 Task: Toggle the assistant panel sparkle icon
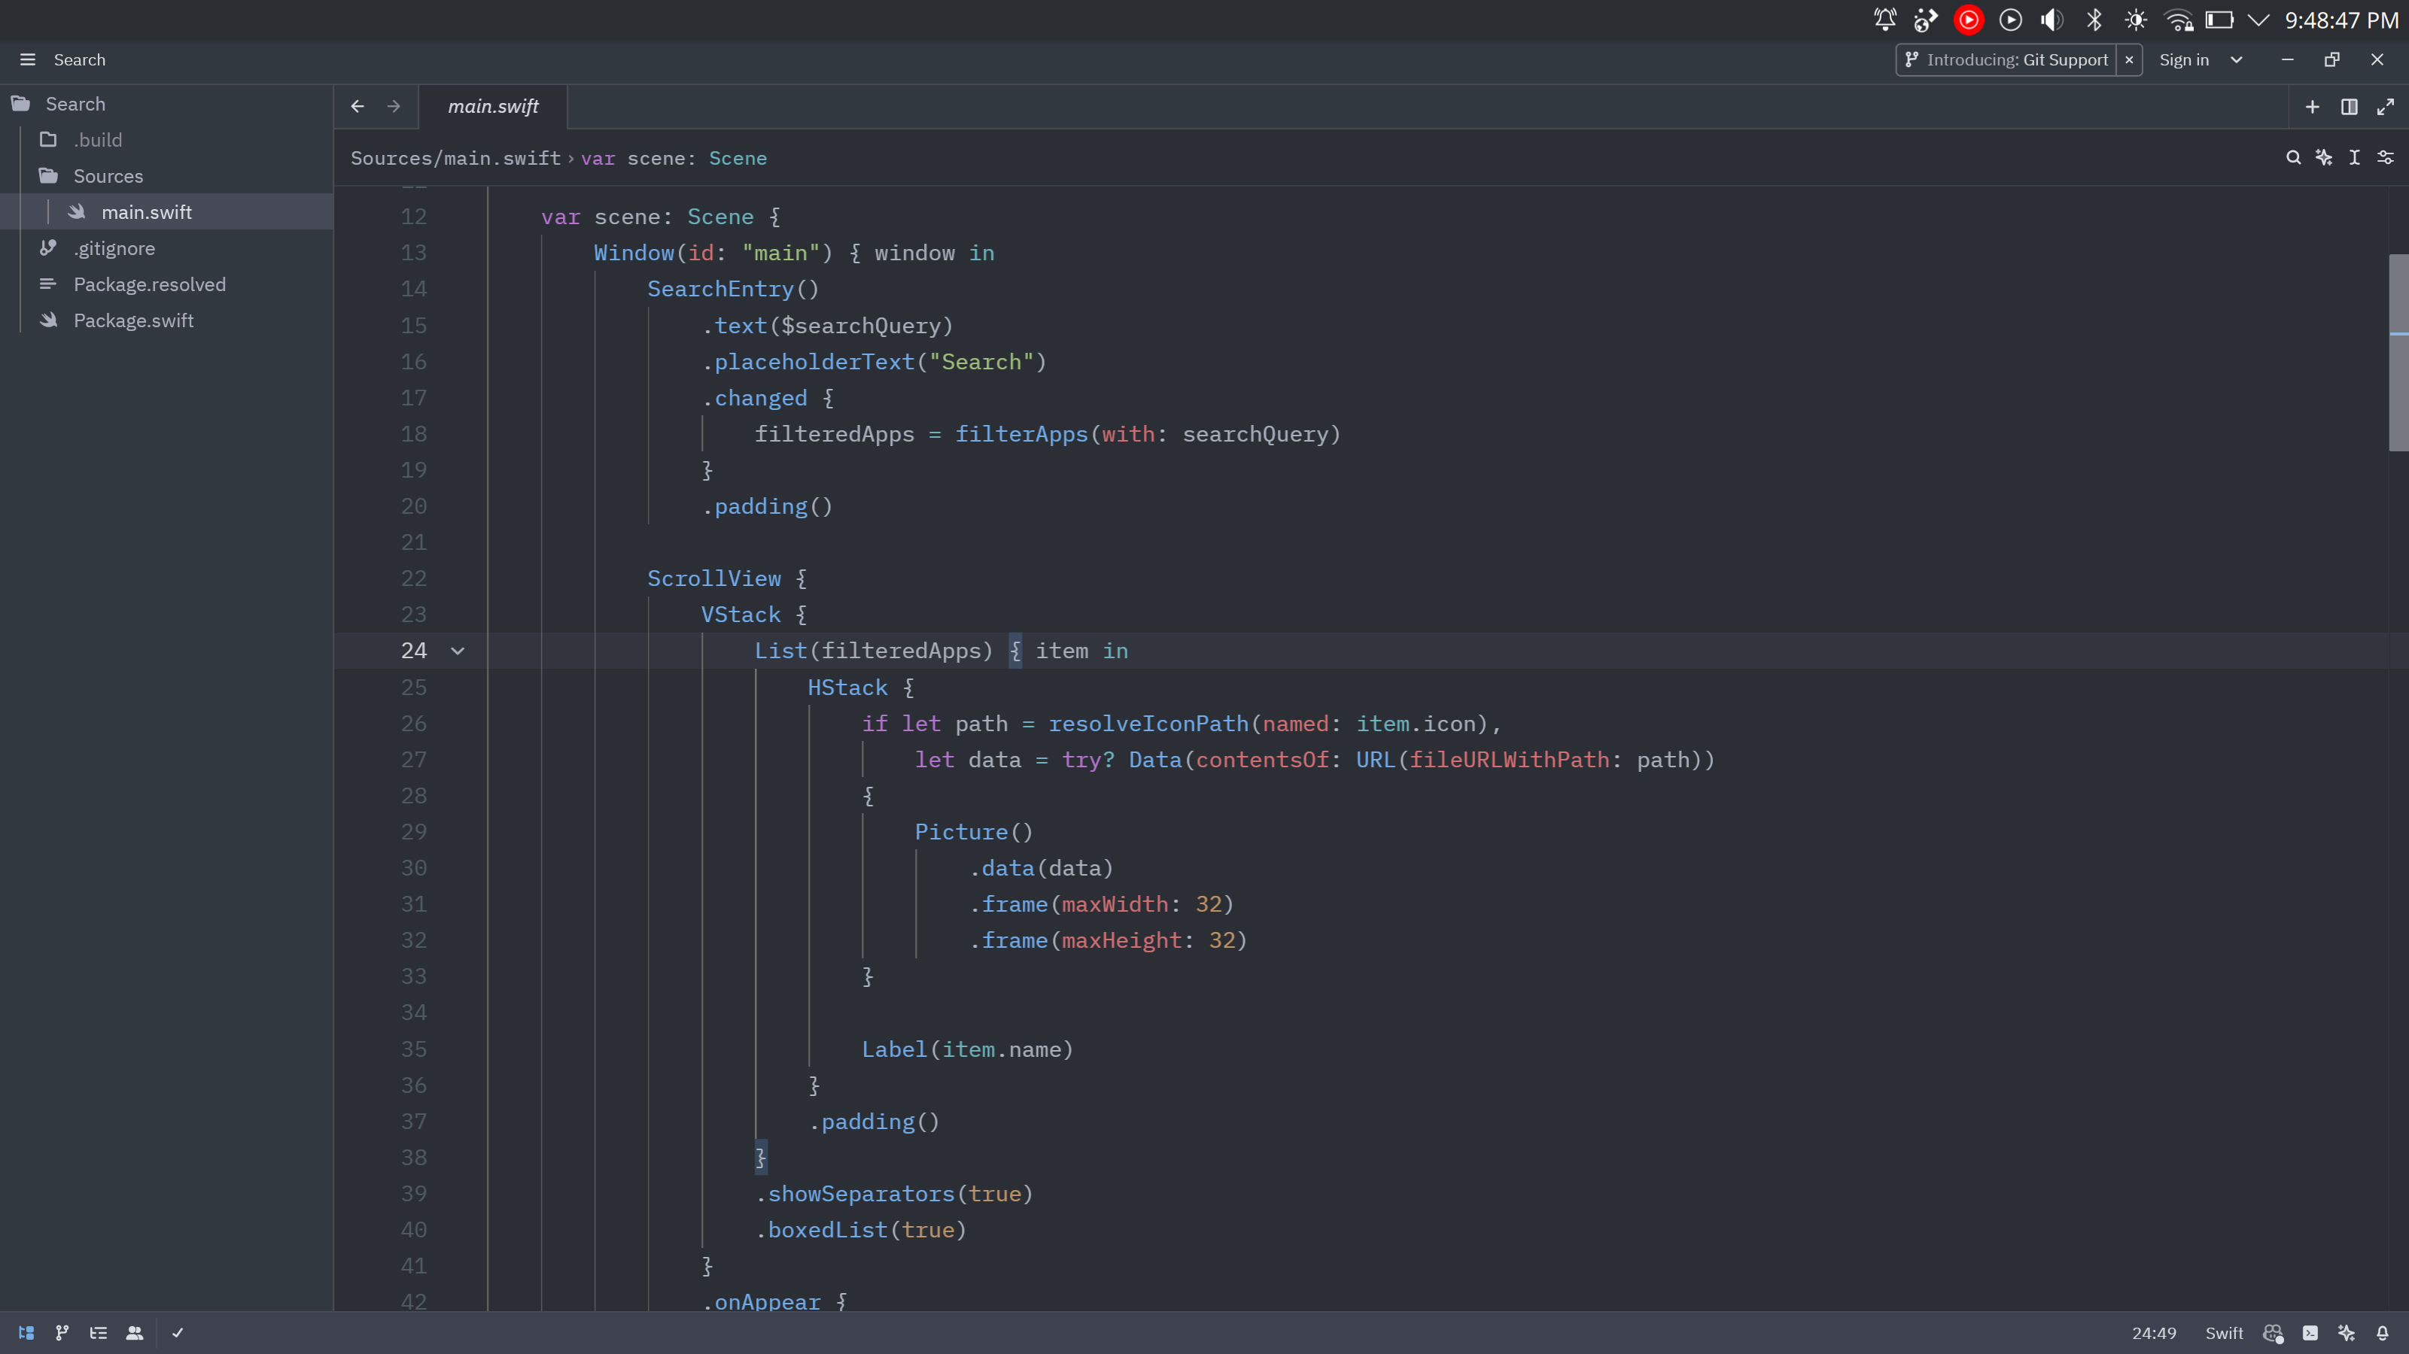coord(2347,1332)
